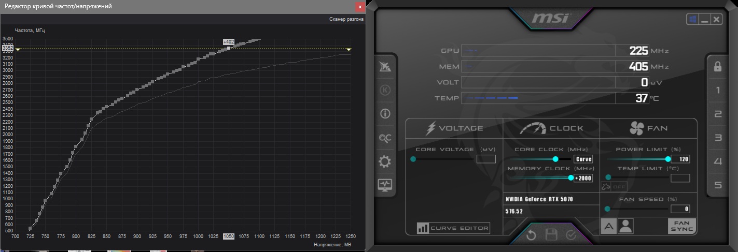Open the Curve Editor button
This screenshot has width=738, height=252.
[x=453, y=228]
